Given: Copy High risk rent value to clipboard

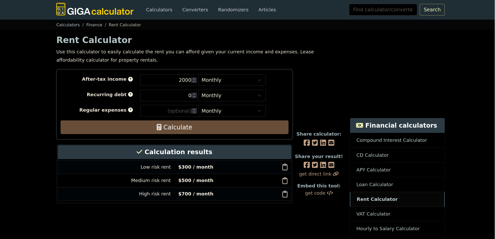Looking at the screenshot, I should tap(285, 194).
